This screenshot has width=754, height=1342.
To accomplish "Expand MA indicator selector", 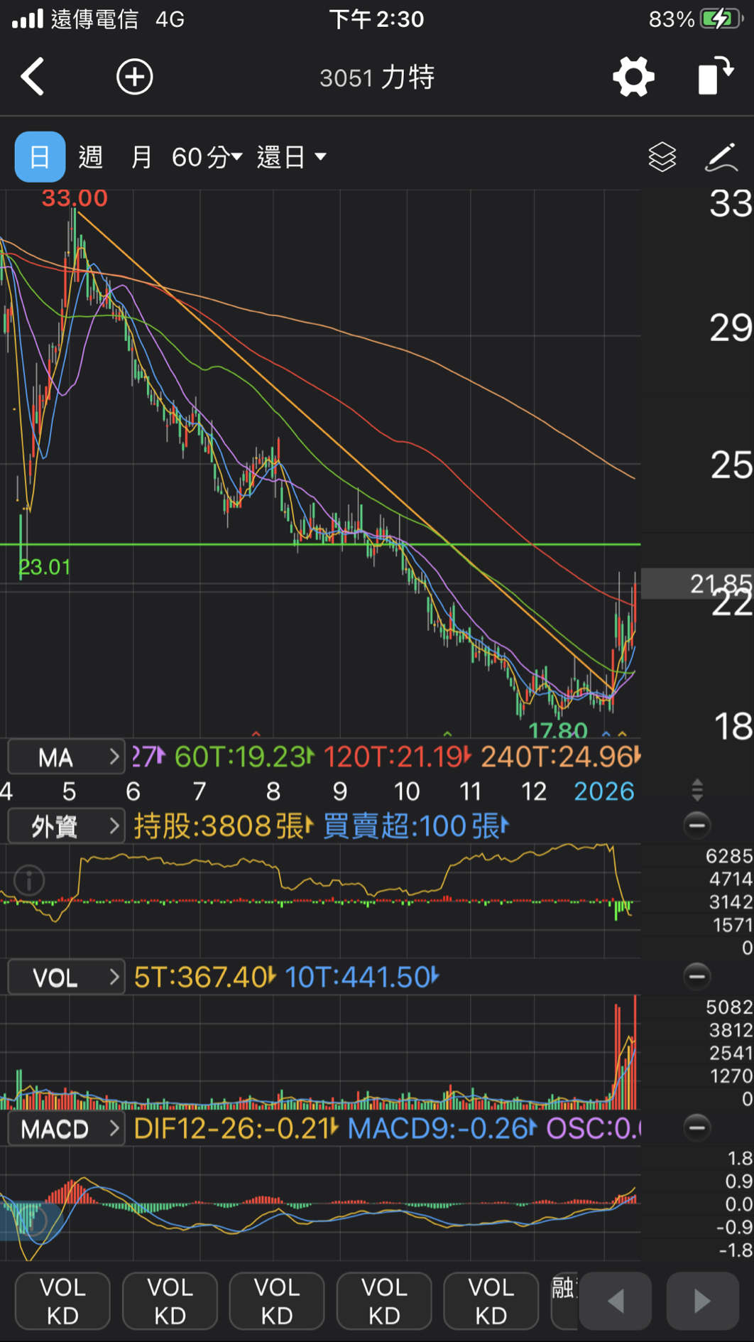I will click(x=66, y=757).
